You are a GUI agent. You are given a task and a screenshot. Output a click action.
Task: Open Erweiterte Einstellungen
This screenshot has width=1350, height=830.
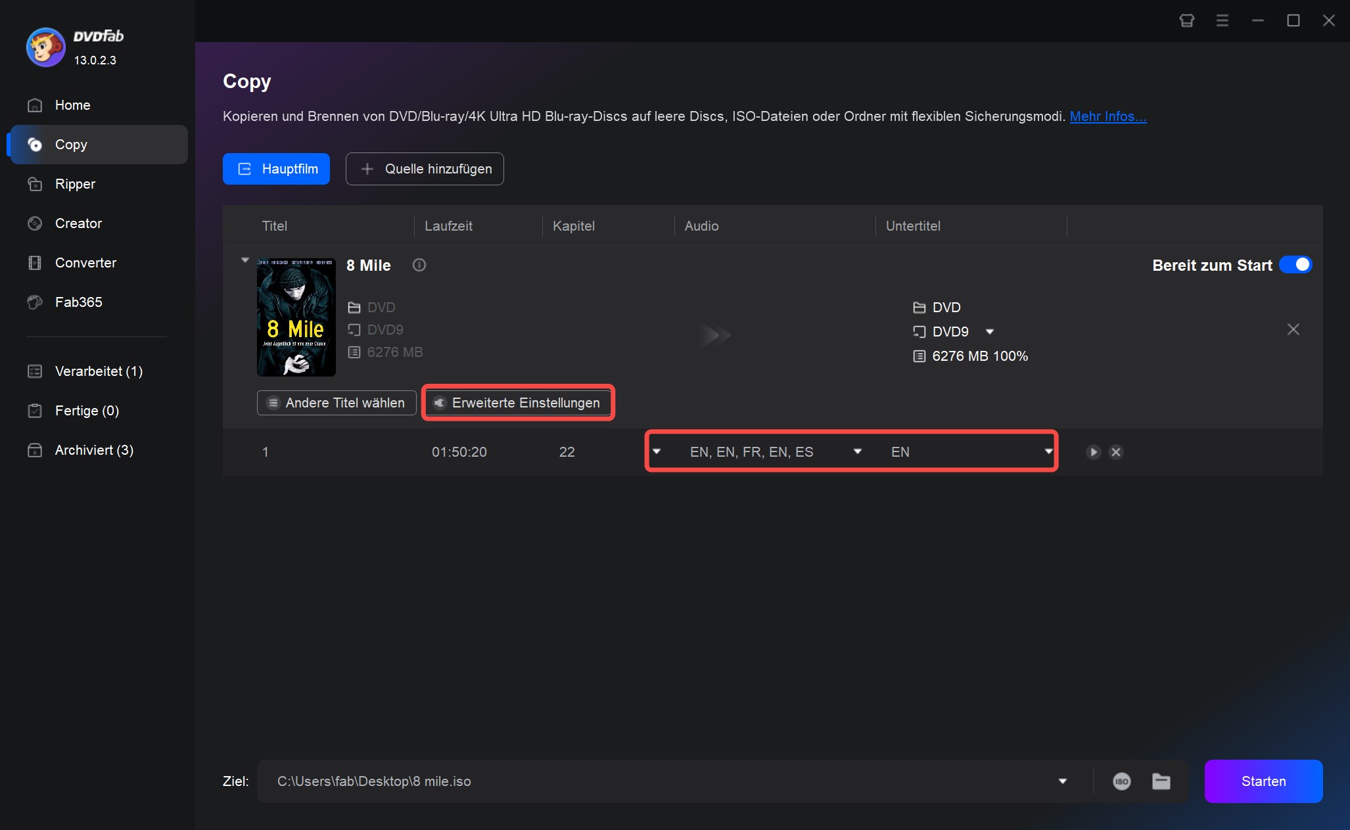[518, 403]
